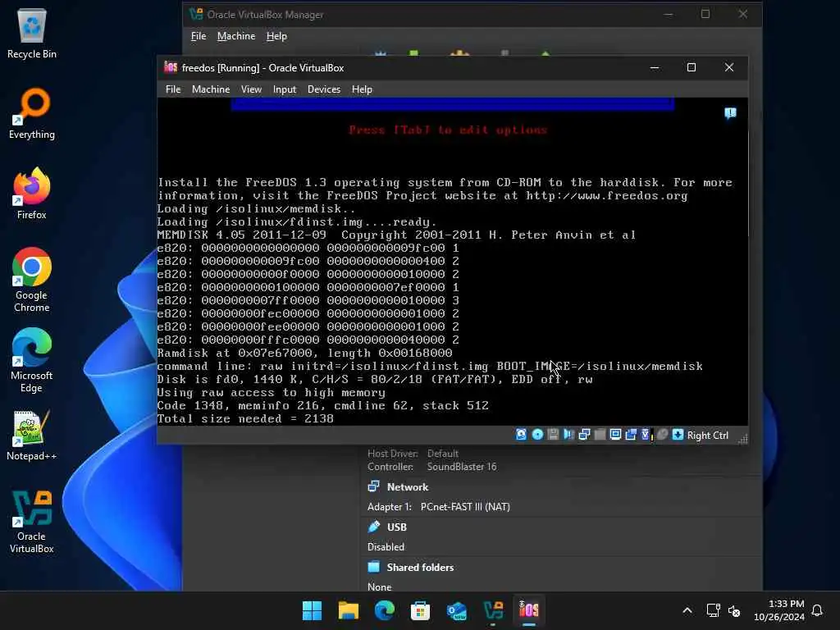Click the greyed shared folders indicator icon

[600, 435]
